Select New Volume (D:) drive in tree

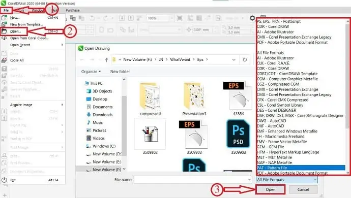click(104, 154)
